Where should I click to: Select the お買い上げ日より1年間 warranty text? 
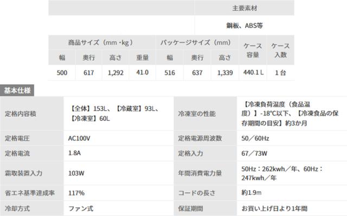coord(274,208)
